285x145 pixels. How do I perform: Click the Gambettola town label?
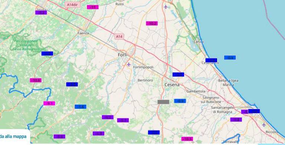pyautogui.click(x=196, y=91)
